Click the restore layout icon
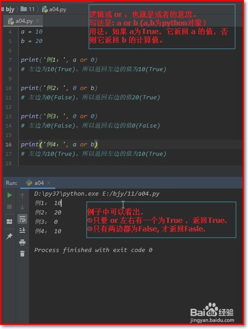Screen dimensions: 248x329 pyautogui.click(x=9, y=222)
